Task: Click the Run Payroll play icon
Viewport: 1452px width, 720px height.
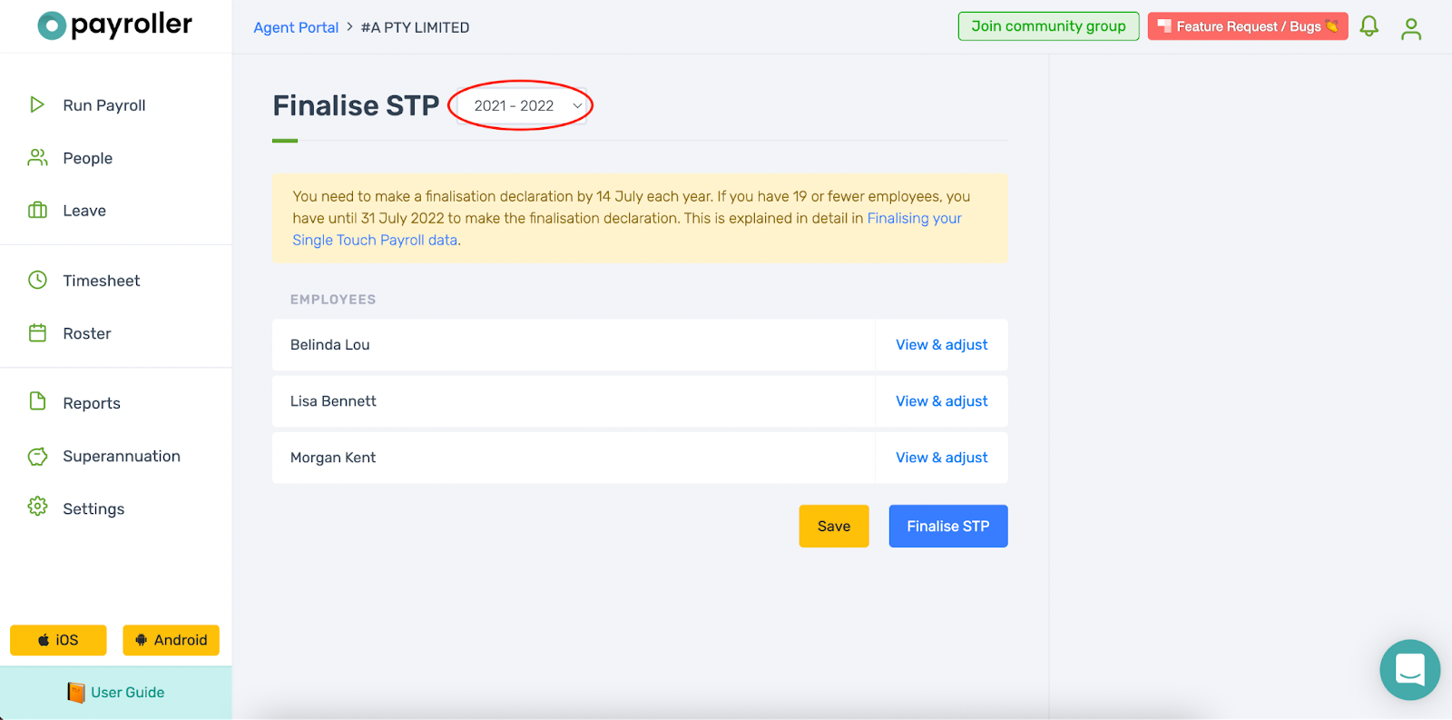Action: [37, 104]
